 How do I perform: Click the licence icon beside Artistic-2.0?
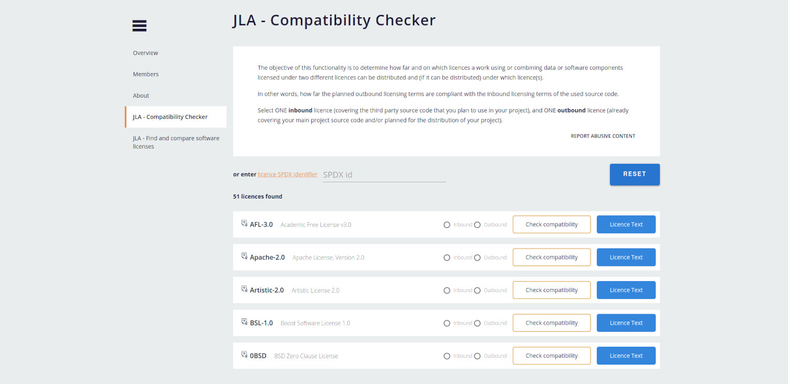[244, 288]
